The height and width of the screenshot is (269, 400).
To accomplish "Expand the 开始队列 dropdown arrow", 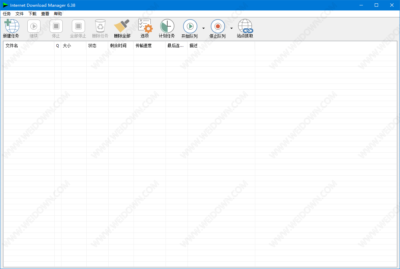I will (x=203, y=28).
